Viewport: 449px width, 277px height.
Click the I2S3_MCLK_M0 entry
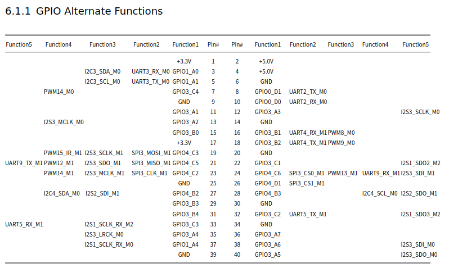[x=64, y=122]
